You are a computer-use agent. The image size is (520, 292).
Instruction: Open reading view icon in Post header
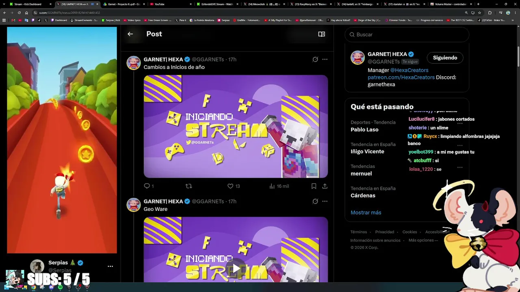(x=321, y=34)
